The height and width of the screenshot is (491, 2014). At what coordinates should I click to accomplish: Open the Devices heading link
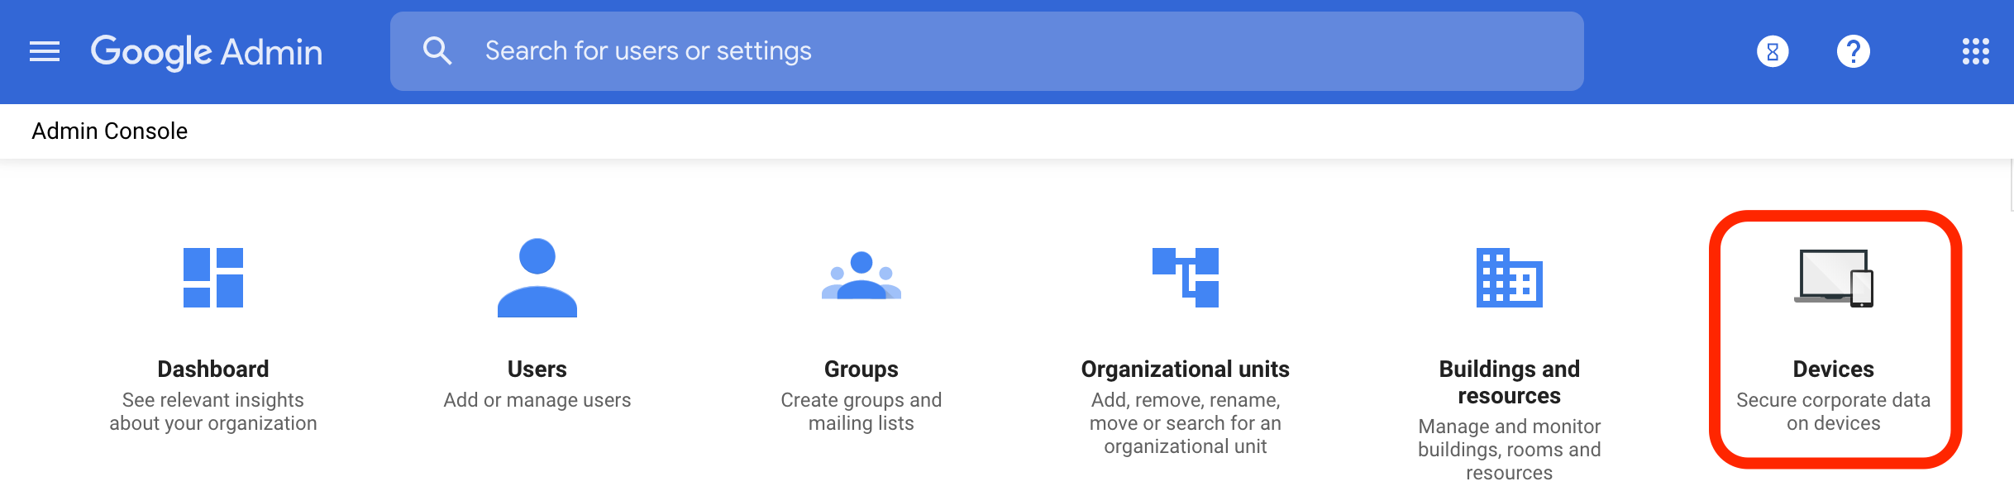pos(1834,369)
